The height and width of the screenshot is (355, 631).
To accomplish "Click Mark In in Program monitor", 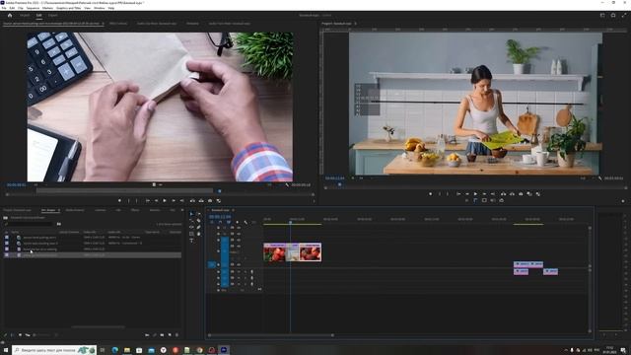I will tap(440, 194).
